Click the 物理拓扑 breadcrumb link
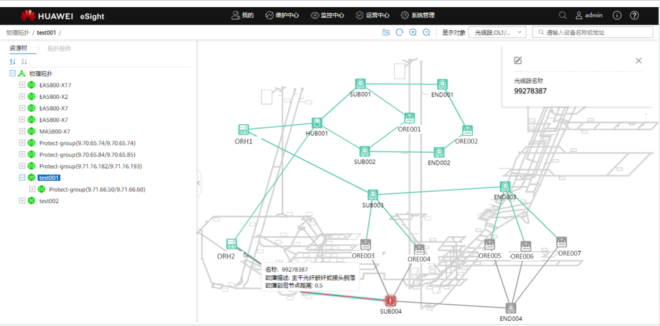Screen dimensions: 660x326 tap(17, 33)
